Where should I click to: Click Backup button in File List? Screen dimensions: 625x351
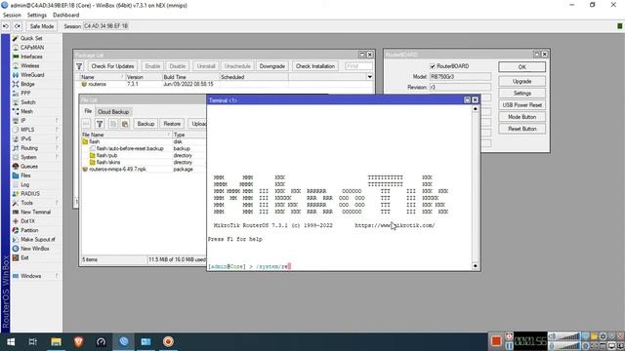point(146,124)
